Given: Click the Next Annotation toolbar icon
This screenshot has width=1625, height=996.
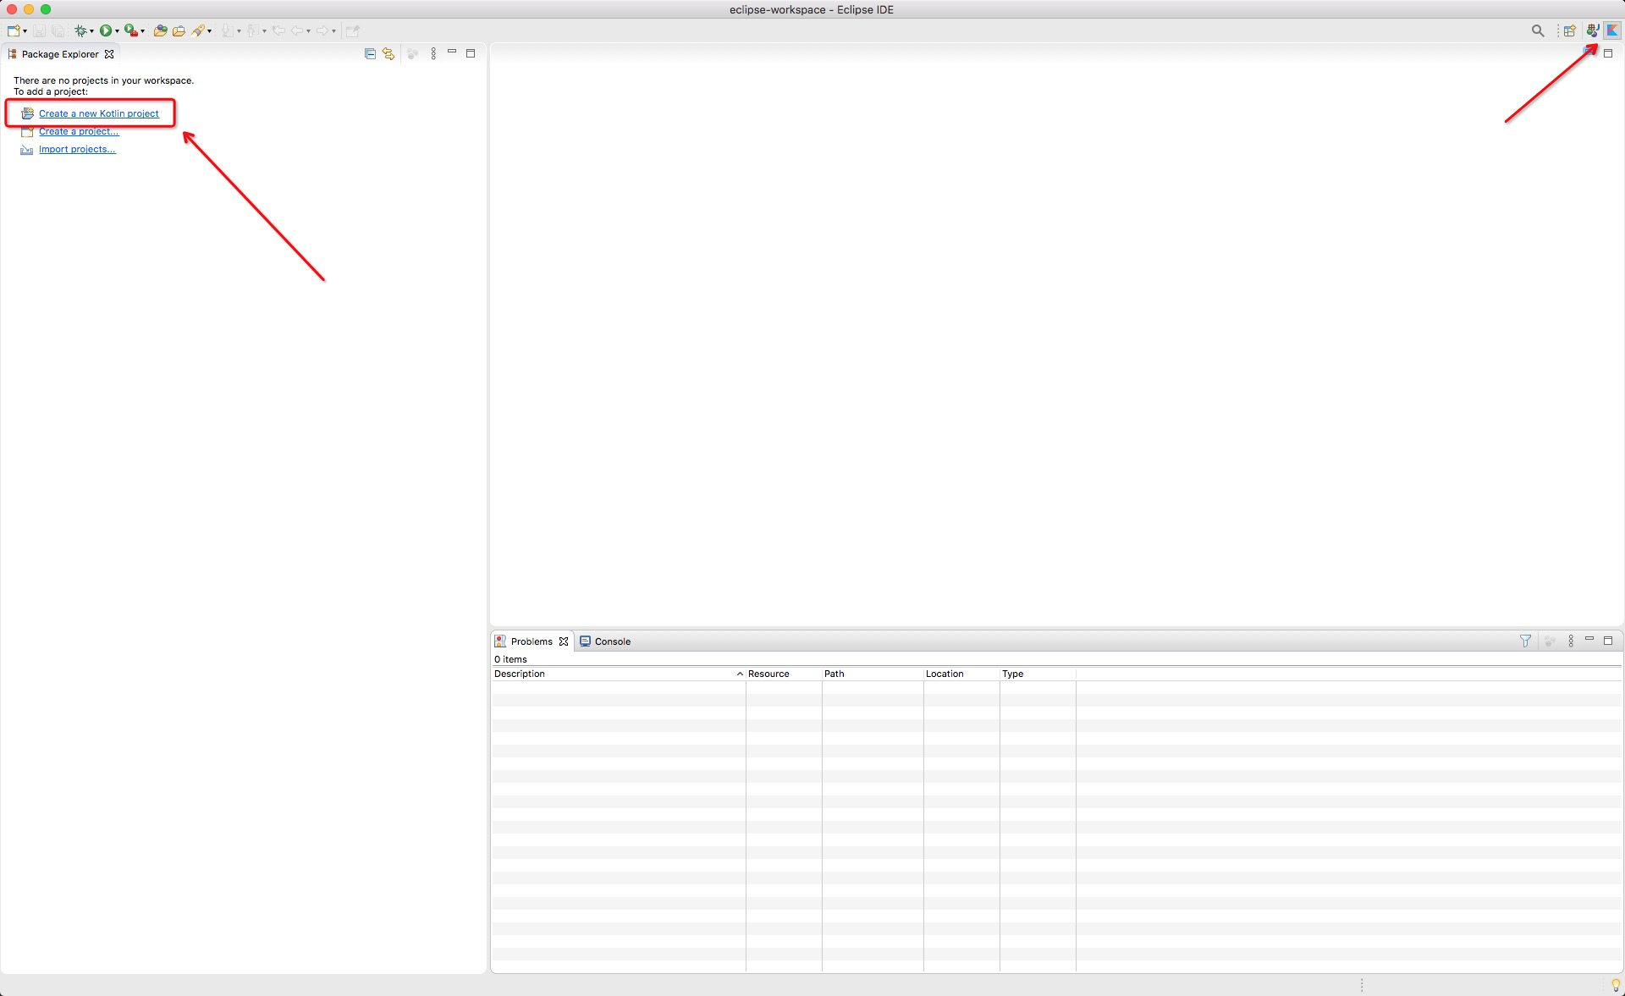Looking at the screenshot, I should [228, 30].
